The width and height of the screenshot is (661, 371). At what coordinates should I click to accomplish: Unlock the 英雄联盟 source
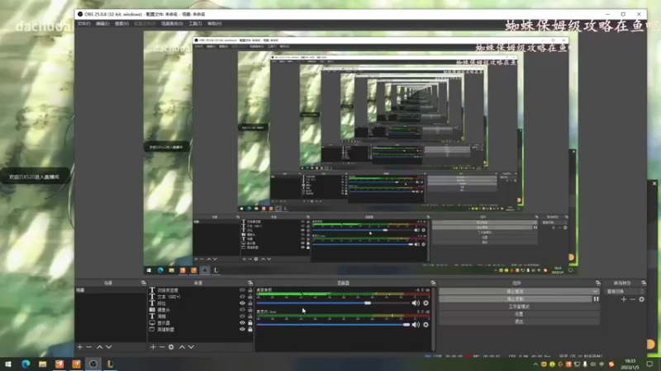click(250, 329)
